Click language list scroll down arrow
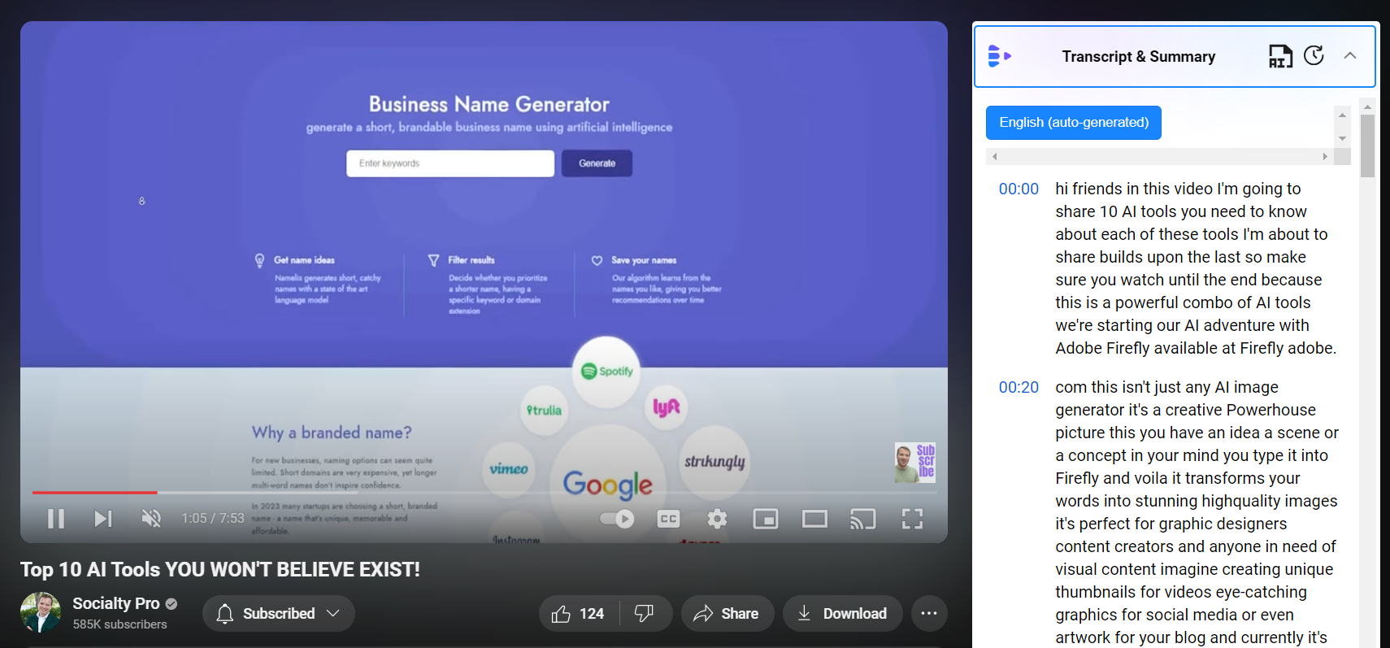This screenshot has height=648, width=1390. point(1342,138)
